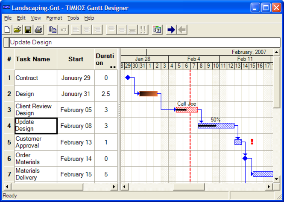Viewport: 284px width, 202px height.
Task: Save the chart with the floppy disk icon
Action: [28, 29]
